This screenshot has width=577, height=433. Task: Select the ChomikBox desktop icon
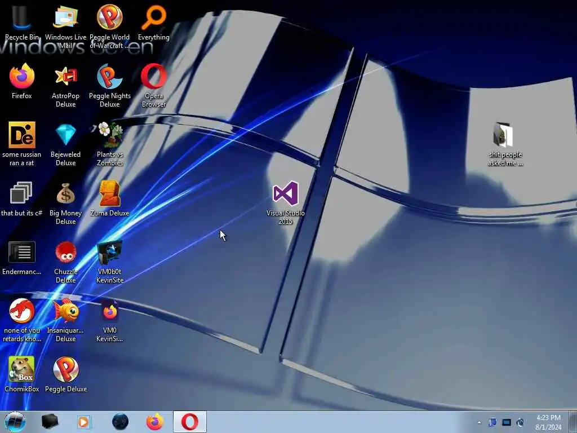point(22,369)
